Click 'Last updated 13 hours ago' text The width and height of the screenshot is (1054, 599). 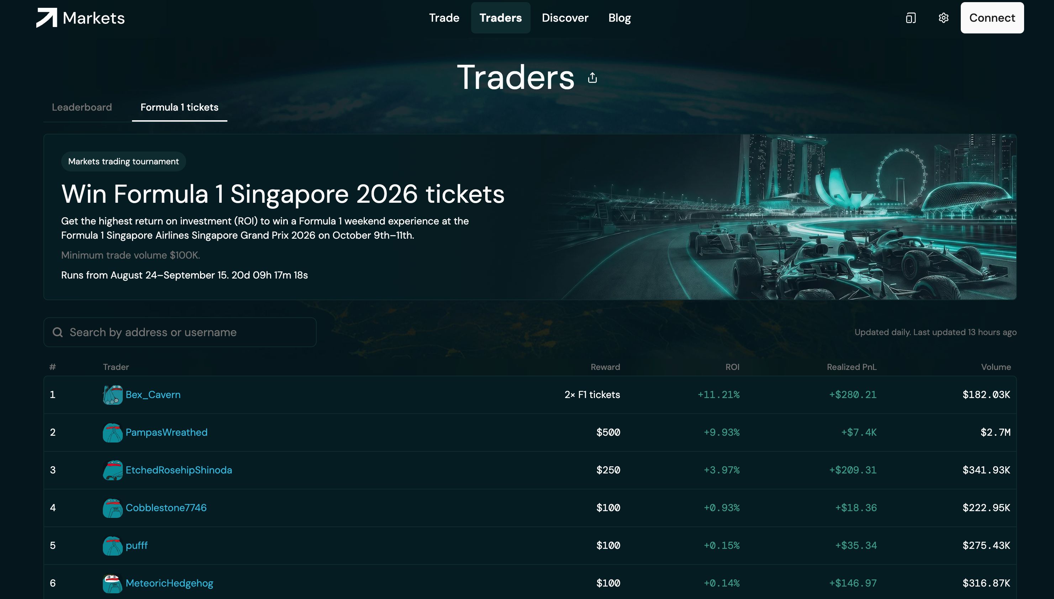[x=965, y=332]
